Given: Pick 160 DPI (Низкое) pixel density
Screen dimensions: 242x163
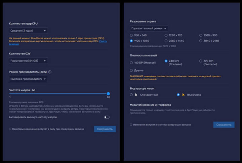Looking at the screenshot, I should (x=131, y=62).
